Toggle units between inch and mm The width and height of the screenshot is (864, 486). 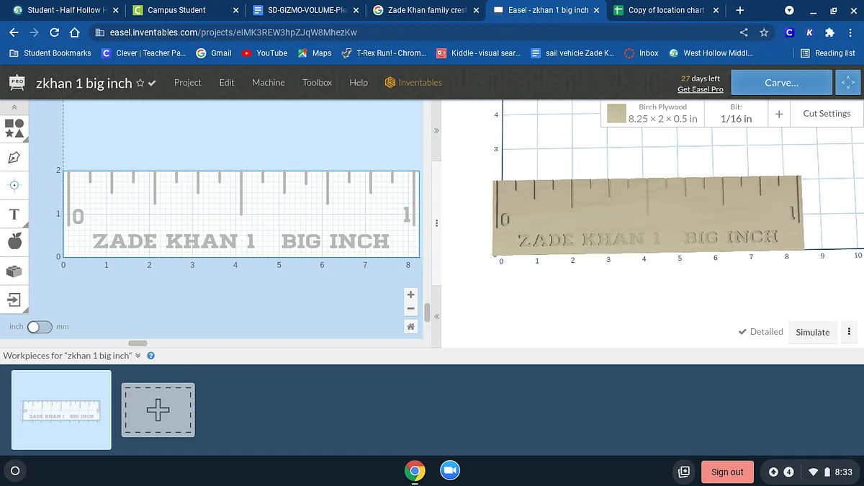40,327
